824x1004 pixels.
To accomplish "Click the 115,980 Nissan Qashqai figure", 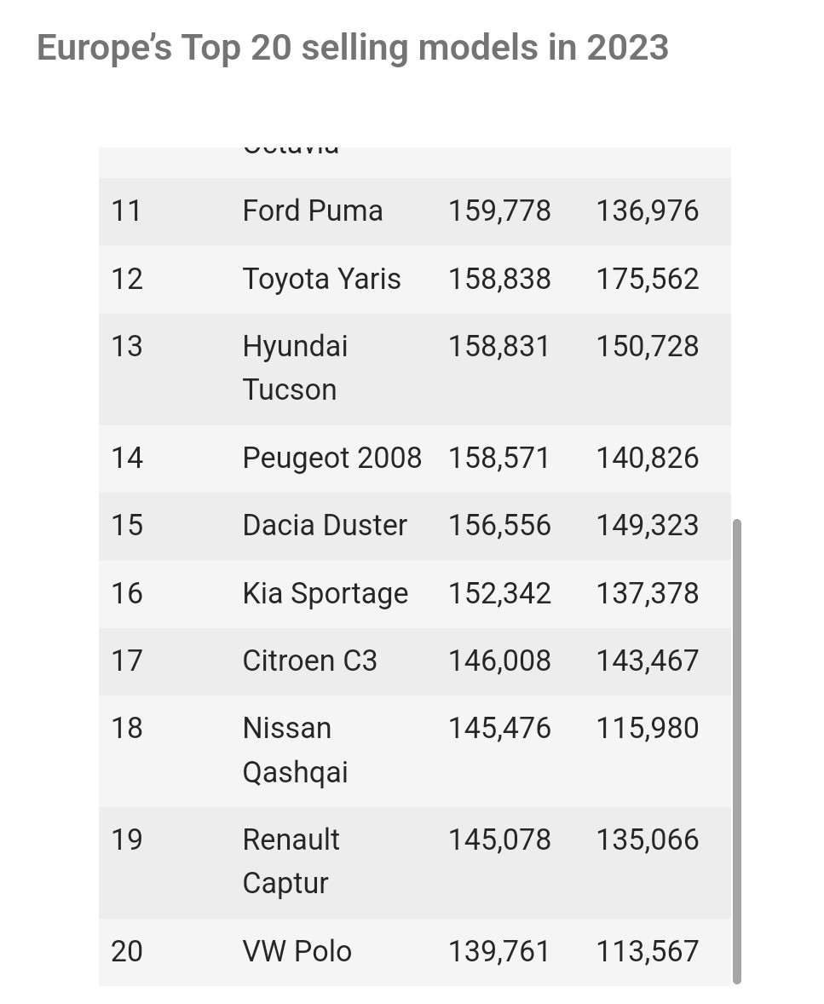I will pyautogui.click(x=647, y=728).
